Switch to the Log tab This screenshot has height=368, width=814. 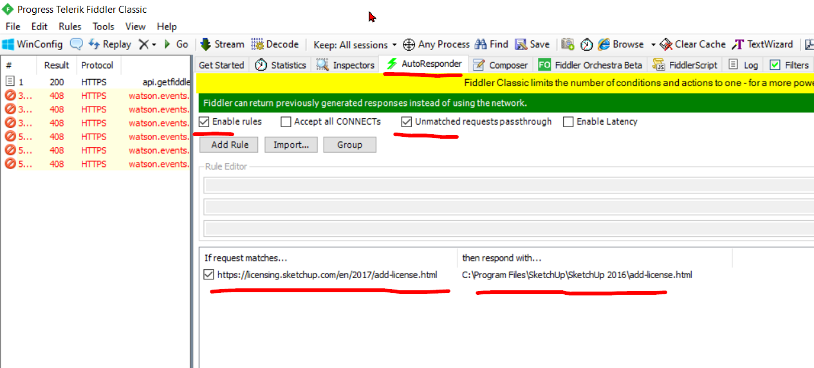point(743,65)
